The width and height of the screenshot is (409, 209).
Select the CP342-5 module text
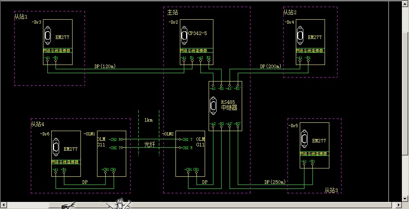[198, 33]
